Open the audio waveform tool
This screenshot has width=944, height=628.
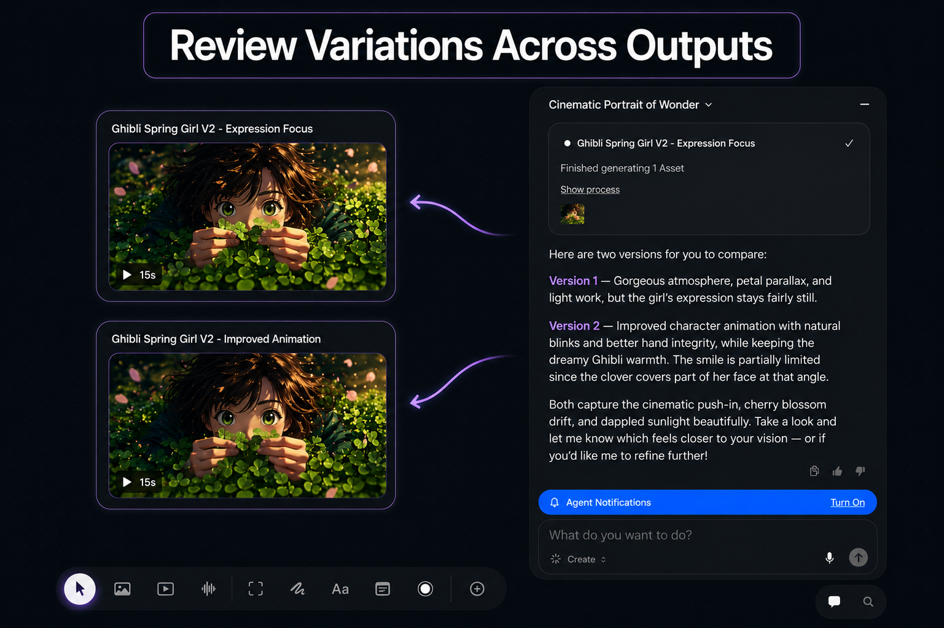[x=209, y=589]
